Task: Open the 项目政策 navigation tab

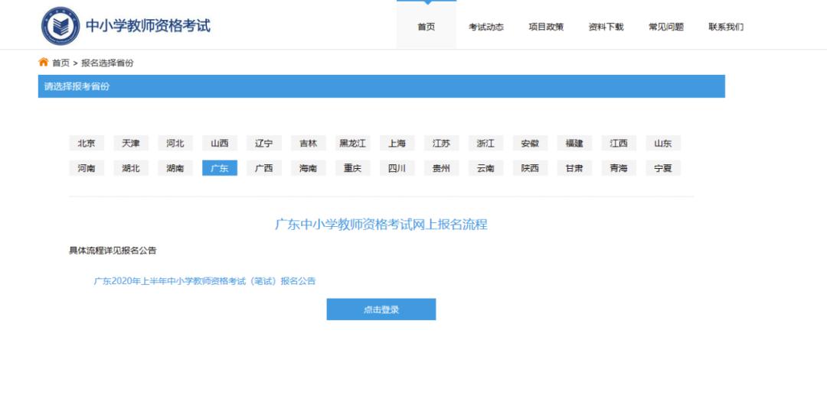Action: coord(546,27)
